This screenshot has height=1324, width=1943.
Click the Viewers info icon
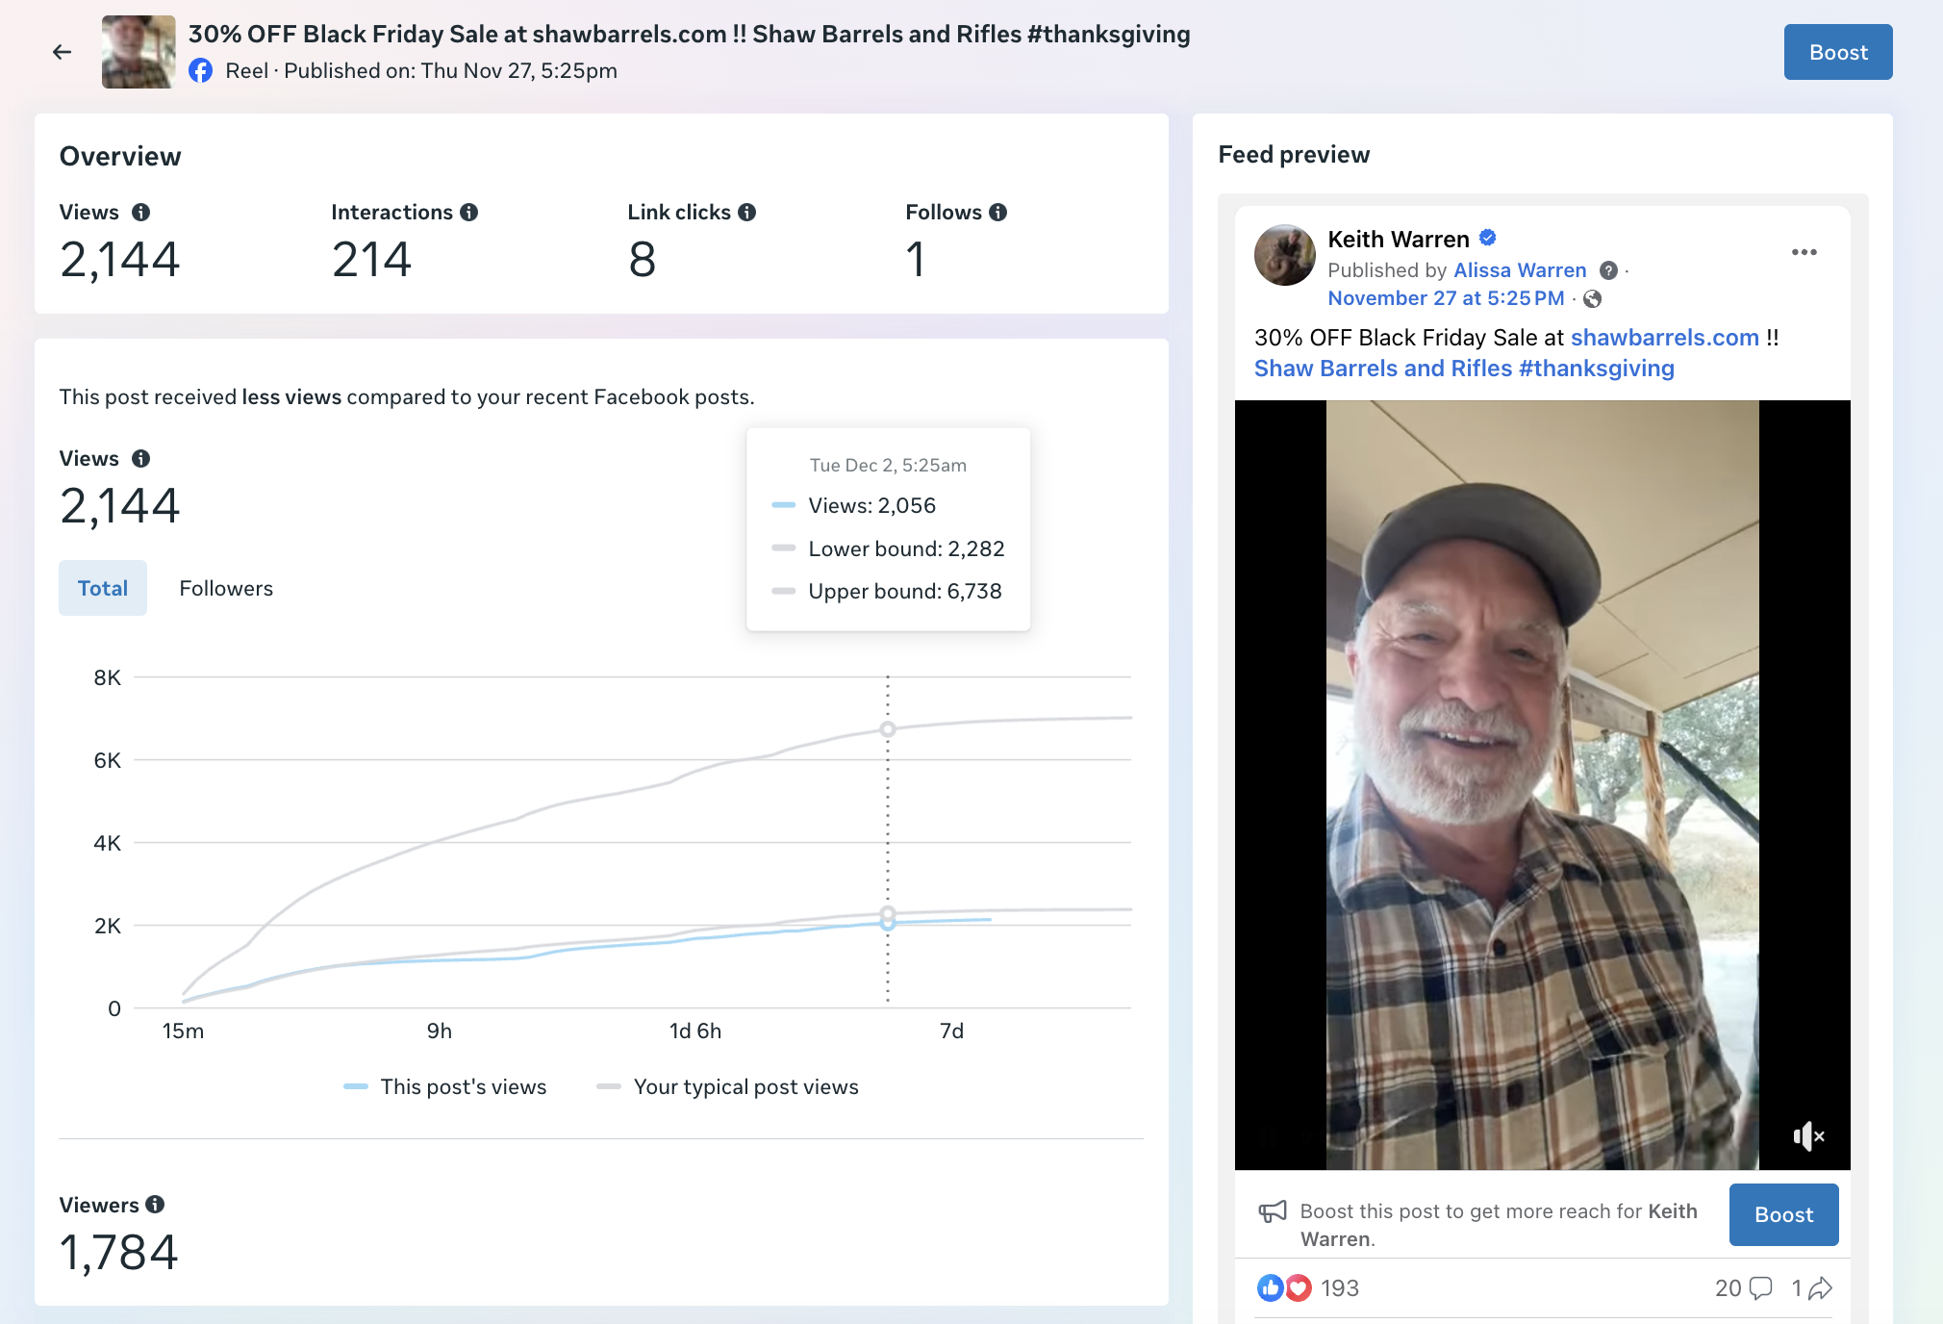[155, 1205]
